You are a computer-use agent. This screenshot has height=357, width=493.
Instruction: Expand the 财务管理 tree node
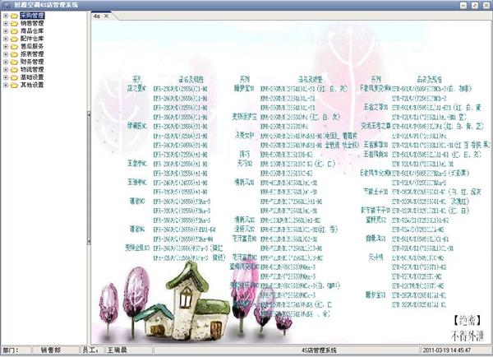tap(5, 62)
